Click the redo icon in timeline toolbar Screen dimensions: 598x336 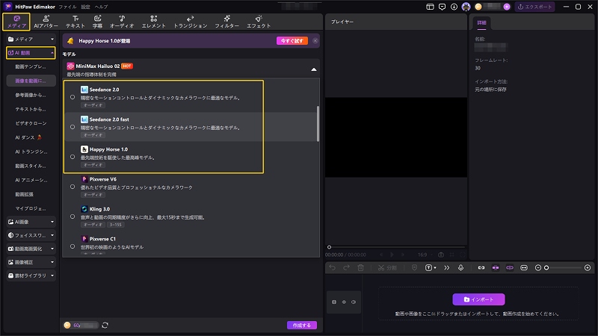[346, 268]
